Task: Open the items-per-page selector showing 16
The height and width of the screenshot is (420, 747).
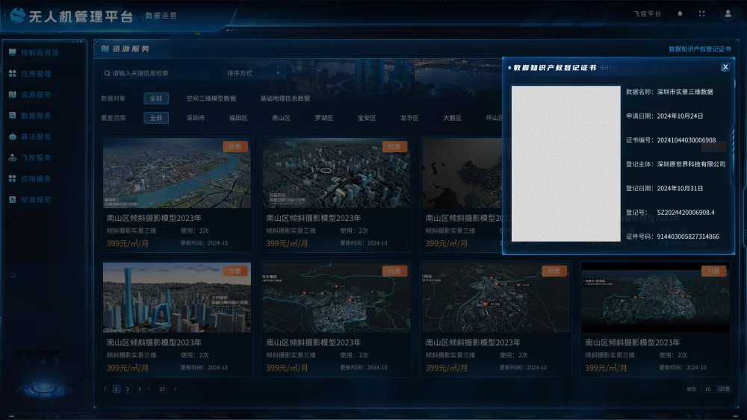Action: [x=707, y=389]
